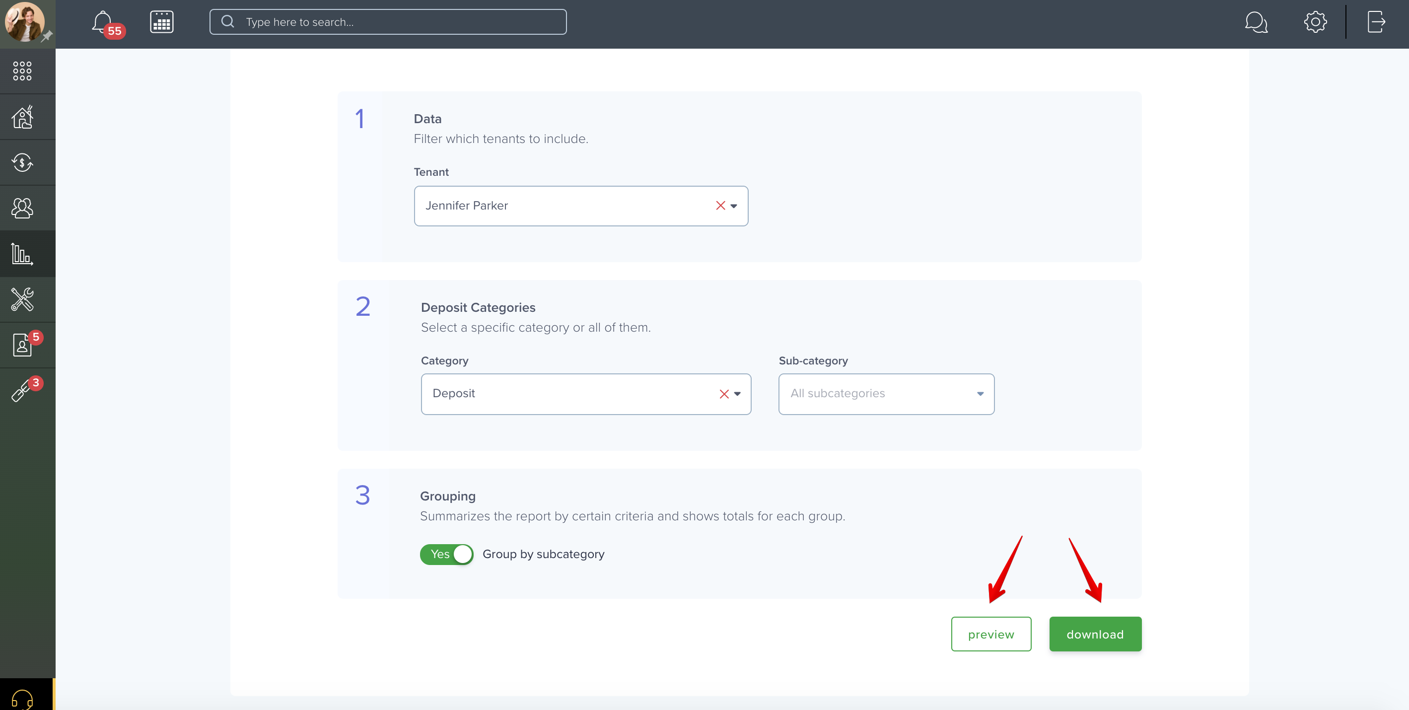The width and height of the screenshot is (1409, 710).
Task: Open the reports bar chart icon
Action: coord(22,254)
